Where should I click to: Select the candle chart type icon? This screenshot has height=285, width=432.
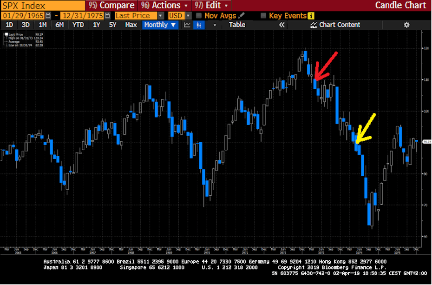(199, 25)
